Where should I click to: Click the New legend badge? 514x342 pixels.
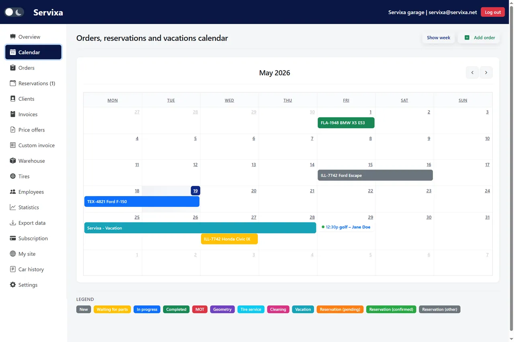(x=84, y=310)
